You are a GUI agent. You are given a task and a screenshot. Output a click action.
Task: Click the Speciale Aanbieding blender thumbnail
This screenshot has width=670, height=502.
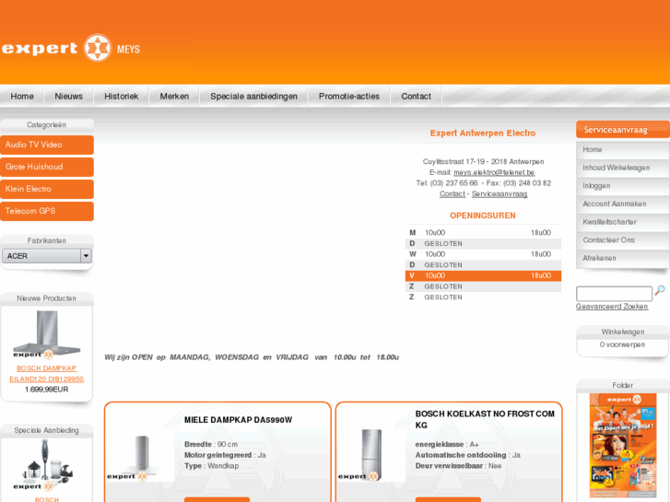click(47, 465)
